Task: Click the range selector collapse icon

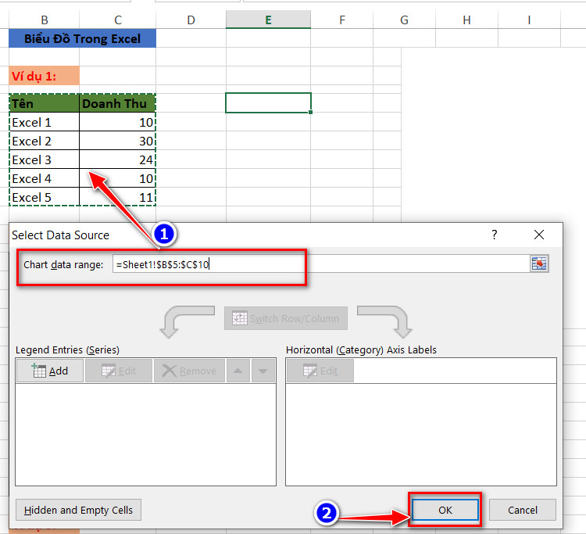Action: [x=539, y=264]
